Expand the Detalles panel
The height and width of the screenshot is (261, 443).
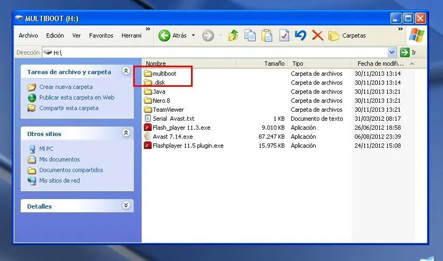126,205
